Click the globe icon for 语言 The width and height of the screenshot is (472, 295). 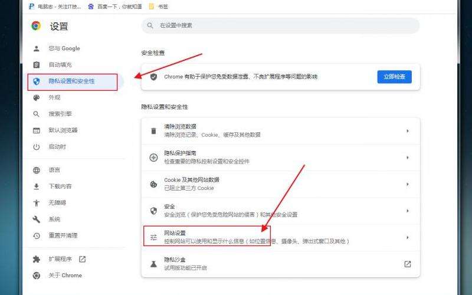click(37, 170)
